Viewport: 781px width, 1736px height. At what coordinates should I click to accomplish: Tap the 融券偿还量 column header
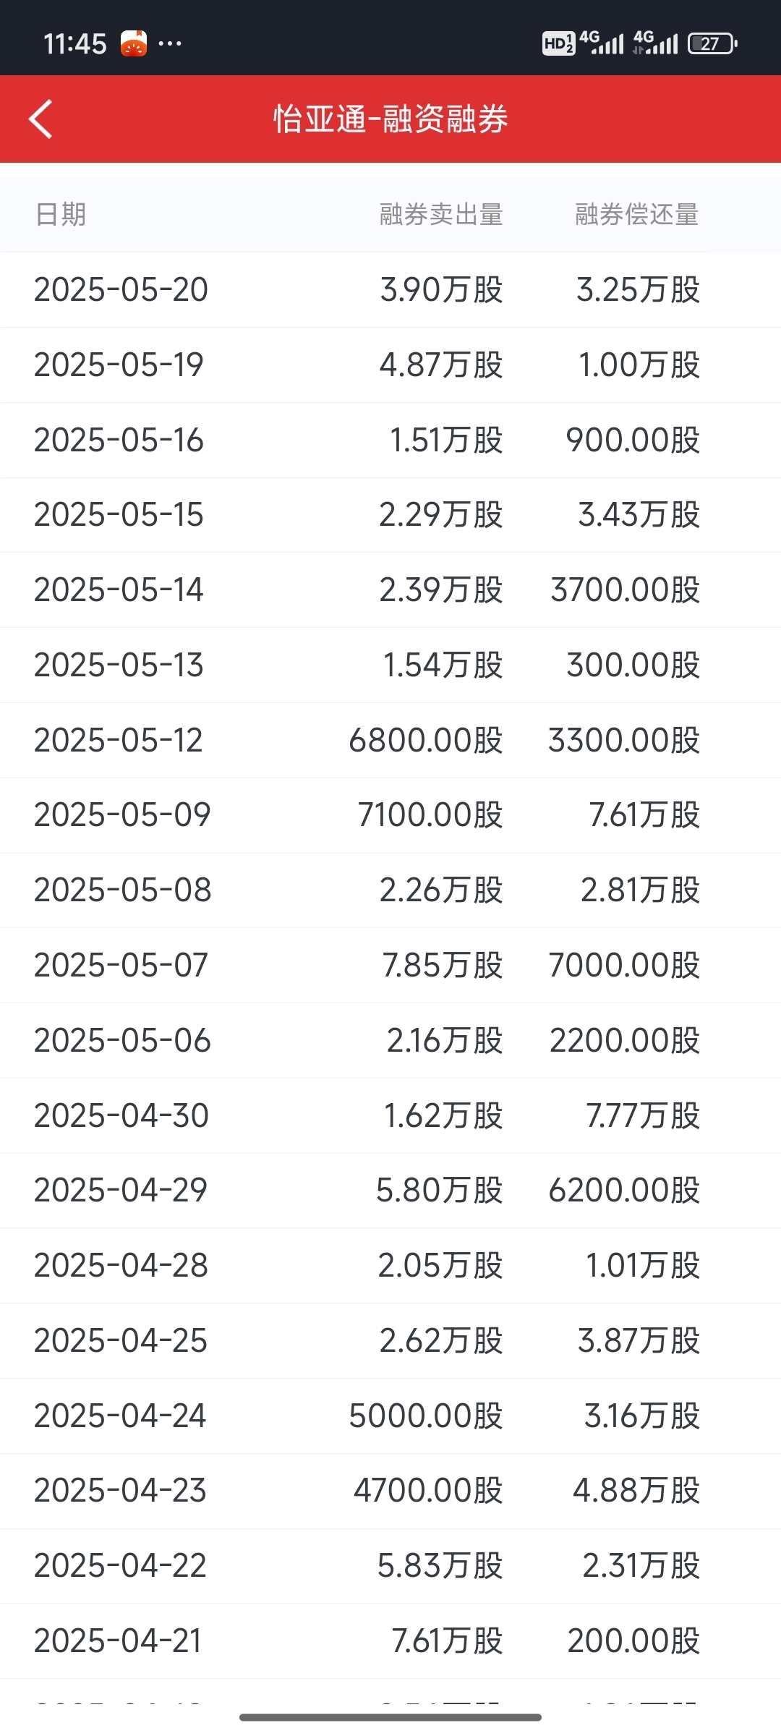[637, 215]
